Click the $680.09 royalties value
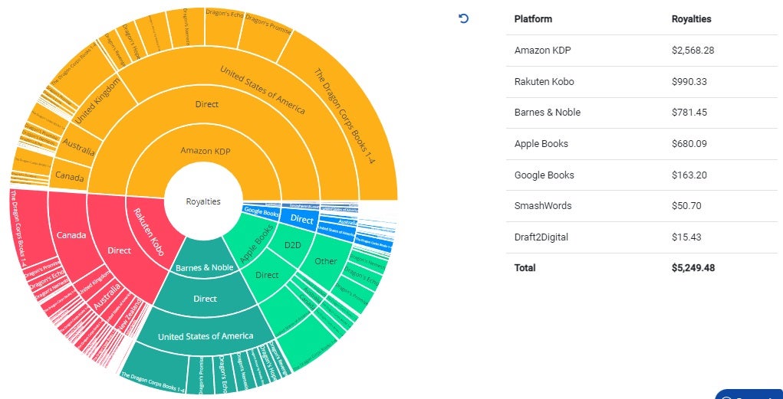 click(689, 144)
